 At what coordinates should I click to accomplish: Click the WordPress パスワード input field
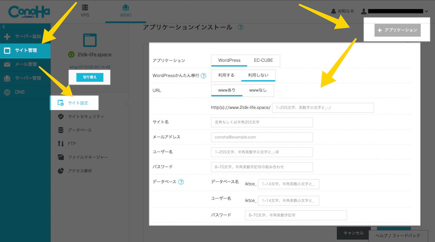pos(262,167)
